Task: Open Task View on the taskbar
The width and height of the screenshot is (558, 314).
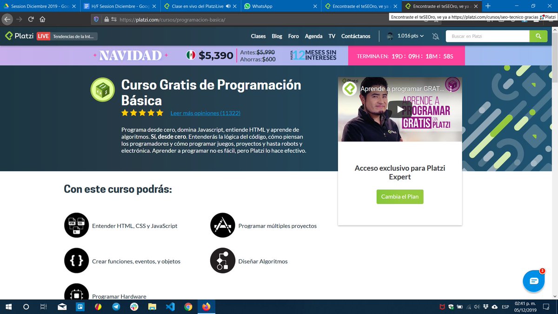Action: coord(43,307)
